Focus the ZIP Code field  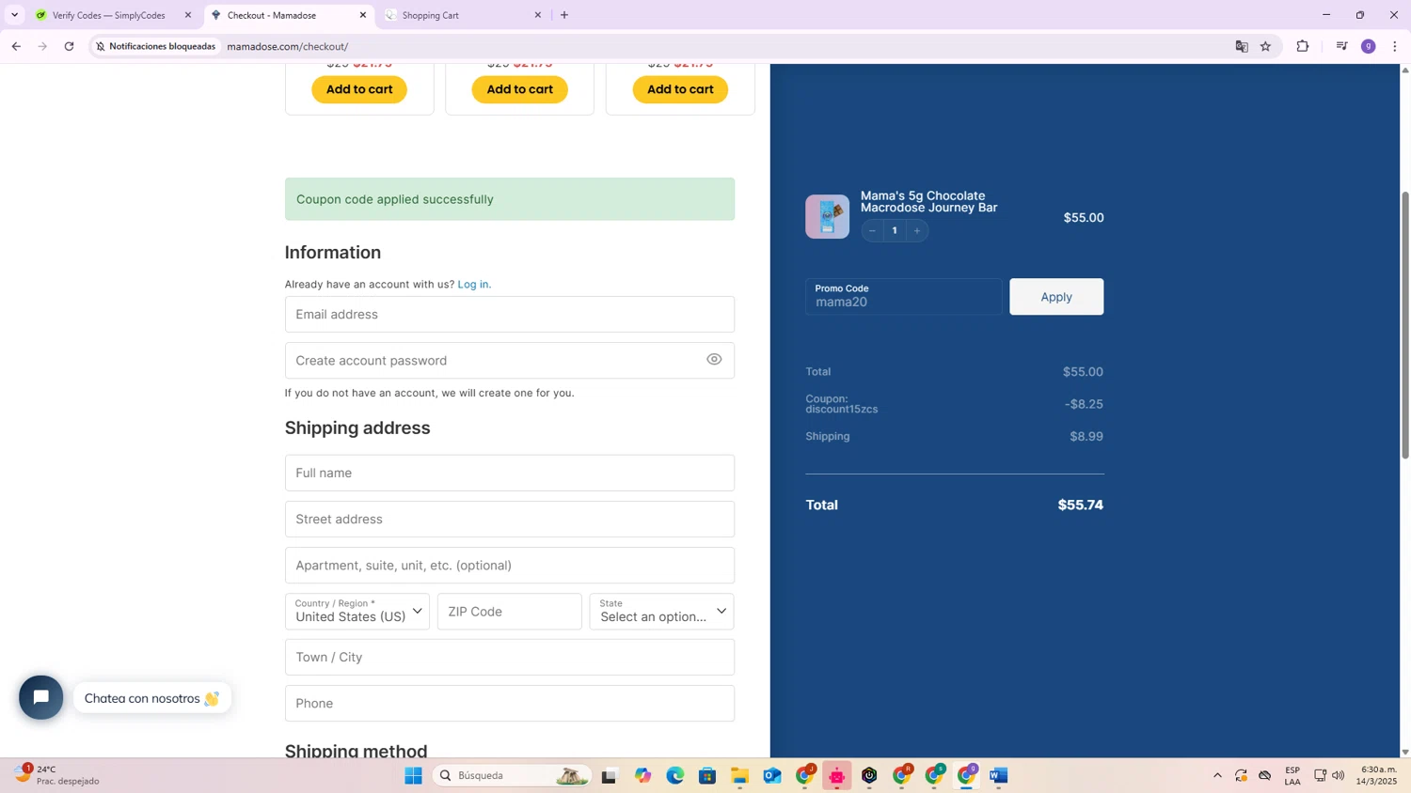coord(510,612)
